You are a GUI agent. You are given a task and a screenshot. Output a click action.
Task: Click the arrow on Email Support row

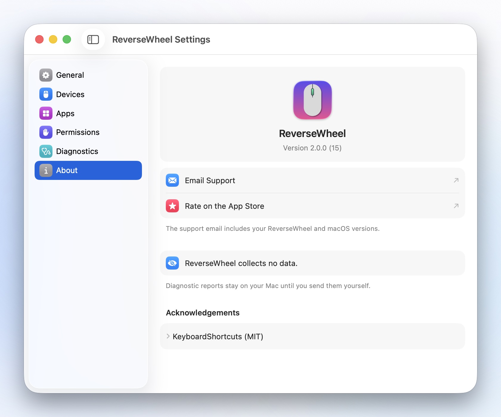456,180
